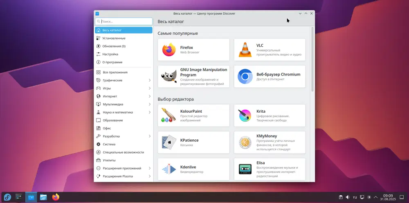The width and height of the screenshot is (409, 203).
Task: Click the globe icon beside Интернет
Action: point(98,96)
